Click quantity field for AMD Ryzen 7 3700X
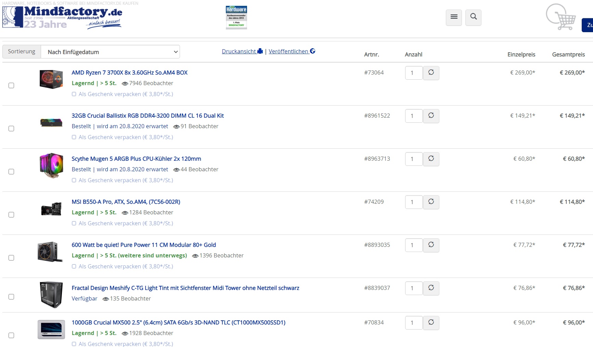This screenshot has height=347, width=593. pos(414,73)
